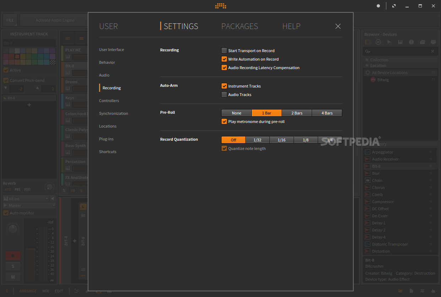Click the track record arm button
Screen dimensions: 441x297
pyautogui.click(x=13, y=256)
